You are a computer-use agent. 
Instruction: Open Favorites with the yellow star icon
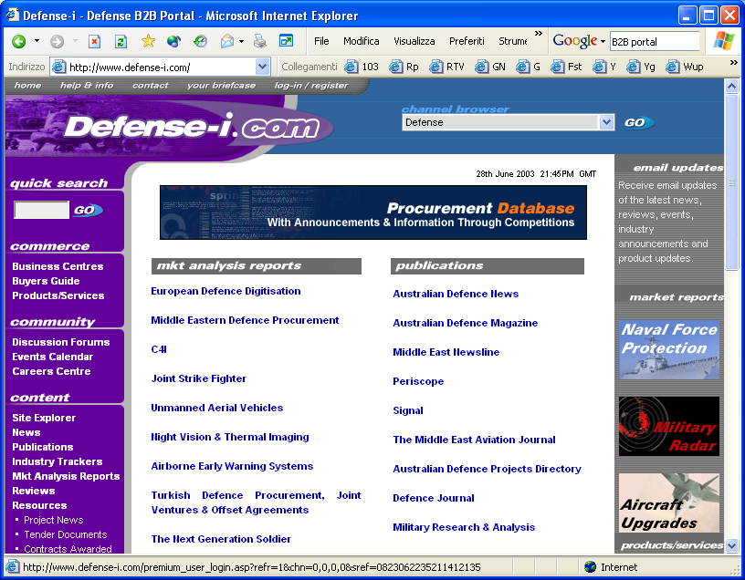148,41
